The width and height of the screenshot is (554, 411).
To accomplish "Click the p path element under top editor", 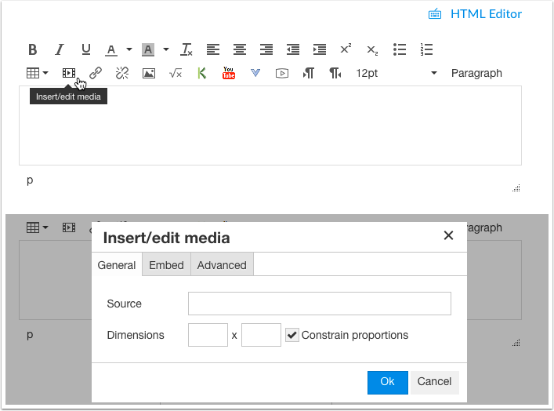I will tap(30, 180).
